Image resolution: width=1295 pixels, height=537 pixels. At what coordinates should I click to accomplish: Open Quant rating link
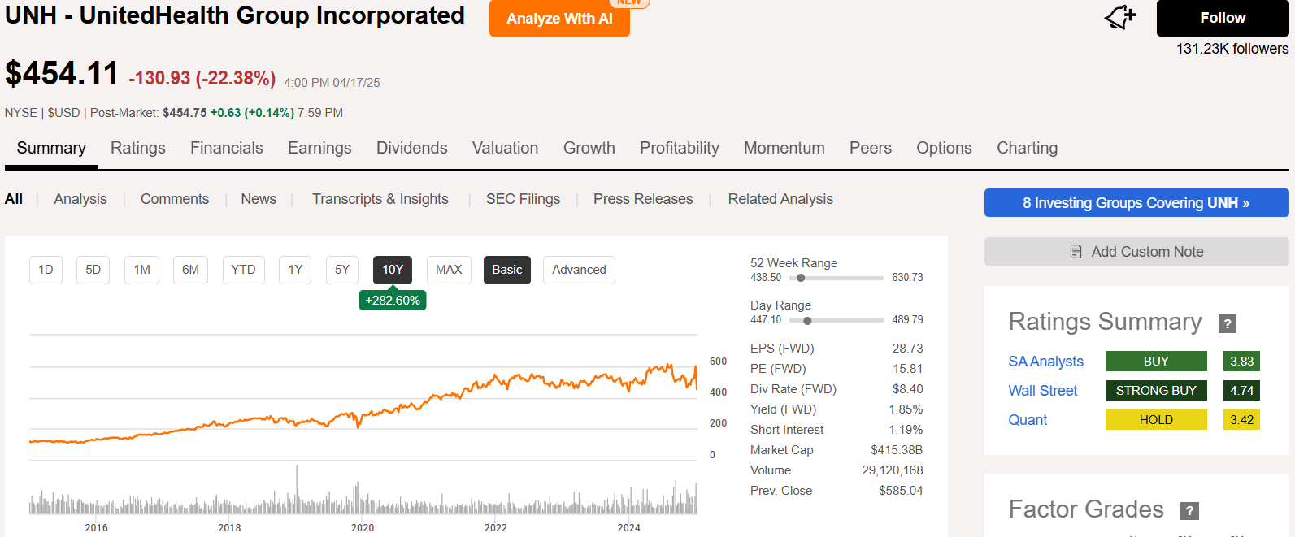click(1028, 420)
